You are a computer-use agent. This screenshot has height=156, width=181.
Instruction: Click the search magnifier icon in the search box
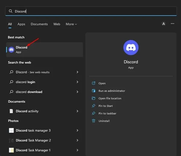(11, 11)
